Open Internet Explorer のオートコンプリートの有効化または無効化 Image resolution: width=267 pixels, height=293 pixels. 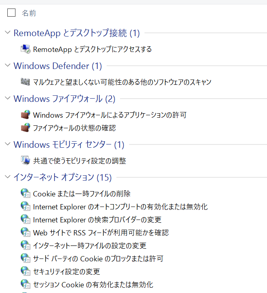pyautogui.click(x=120, y=207)
